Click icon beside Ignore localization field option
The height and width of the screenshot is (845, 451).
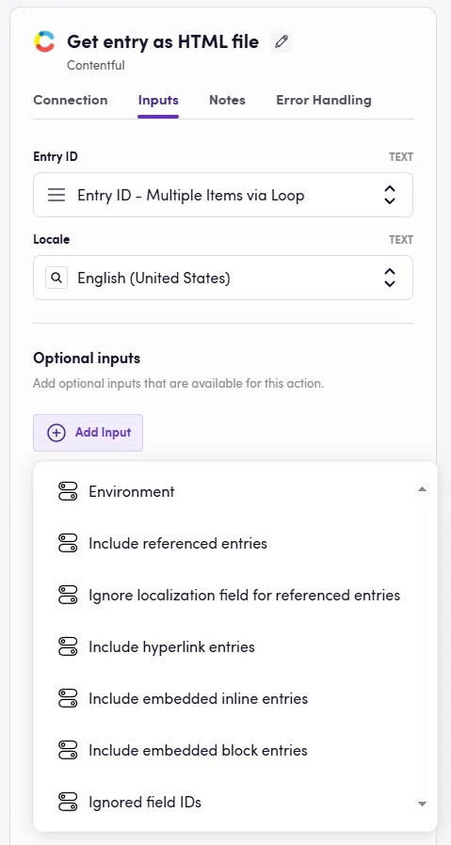[68, 595]
